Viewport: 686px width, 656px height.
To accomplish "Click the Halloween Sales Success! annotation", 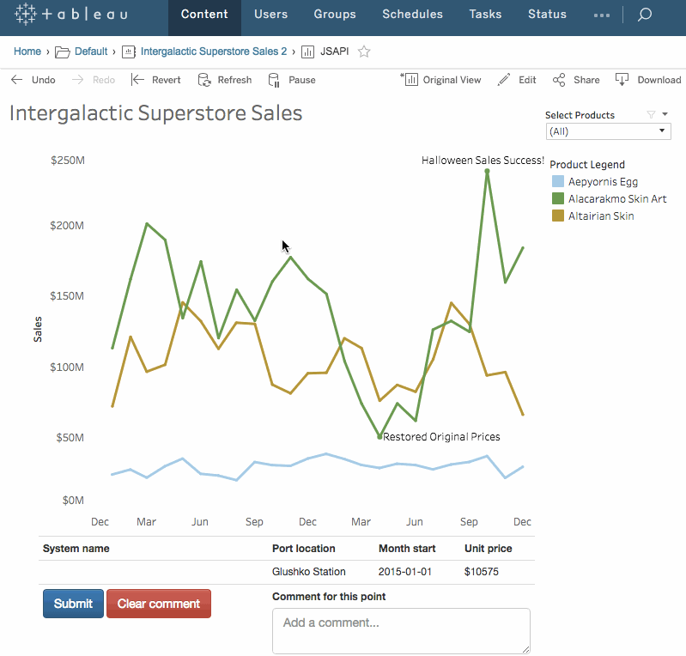I will pyautogui.click(x=483, y=161).
